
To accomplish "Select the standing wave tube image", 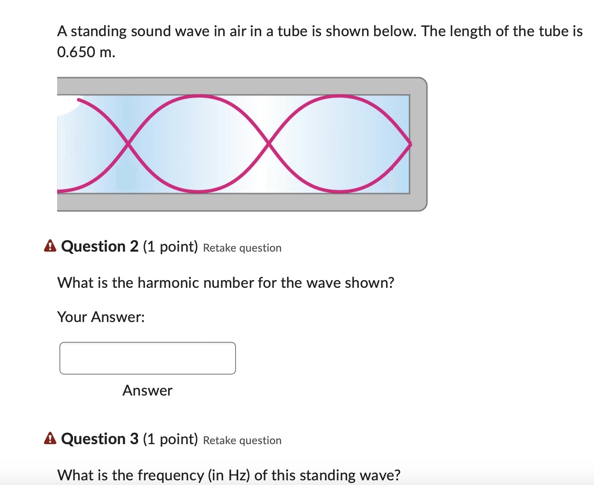I will pyautogui.click(x=241, y=144).
